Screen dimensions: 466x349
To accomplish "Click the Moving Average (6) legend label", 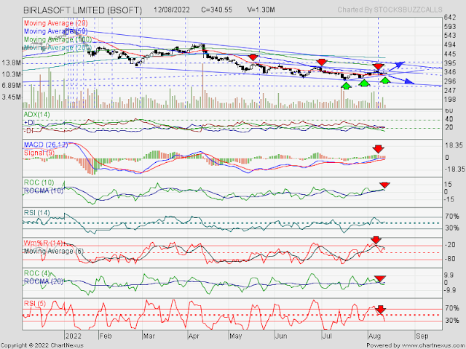I will coord(54,252).
